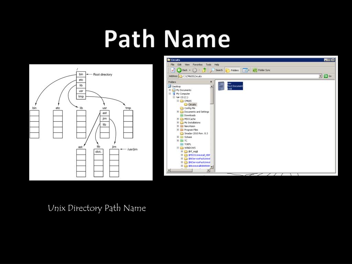Collapse the WINDOWS folder node
Viewport: 352px width, 264px height.
click(178, 148)
